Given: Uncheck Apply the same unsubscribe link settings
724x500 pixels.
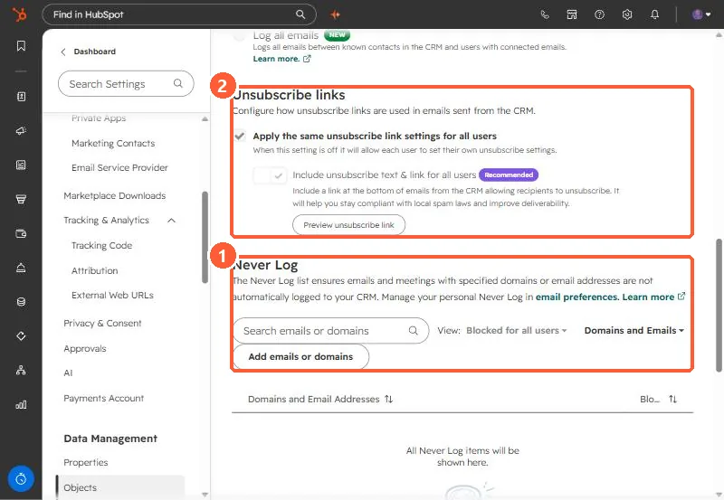Looking at the screenshot, I should (240, 136).
